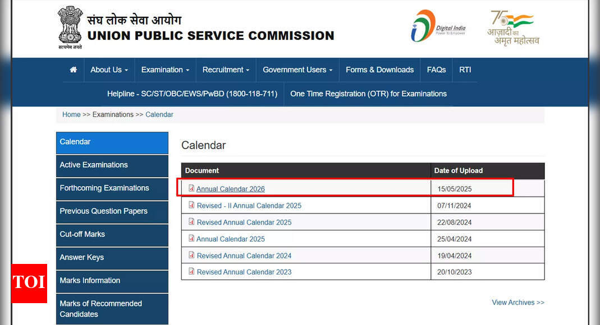Image resolution: width=600 pixels, height=325 pixels.
Task: Click View Archives link
Action: pyautogui.click(x=517, y=303)
